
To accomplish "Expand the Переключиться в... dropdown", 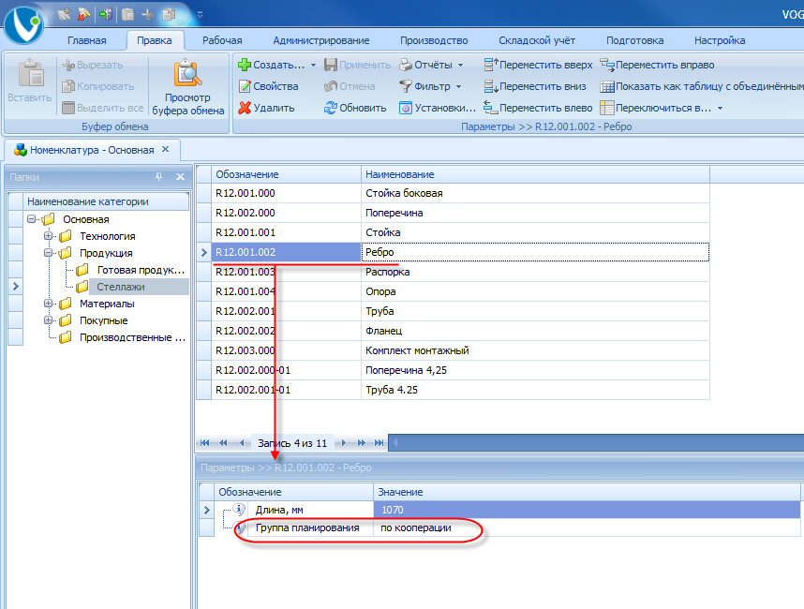I will click(x=720, y=108).
